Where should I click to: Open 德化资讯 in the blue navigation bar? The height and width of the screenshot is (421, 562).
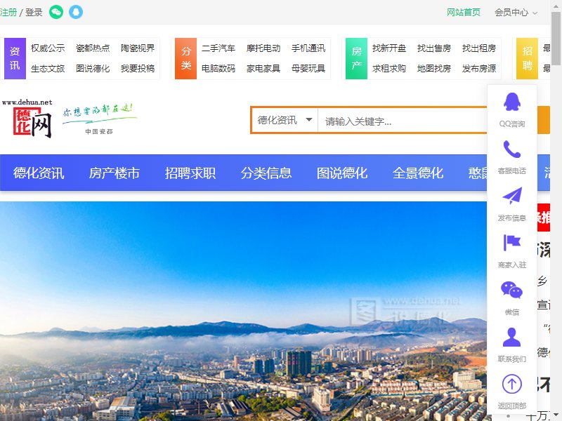(39, 173)
